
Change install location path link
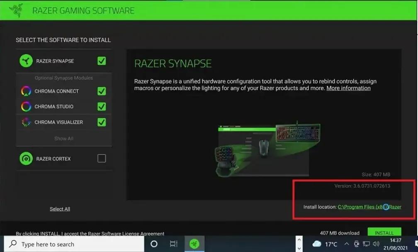[369, 207]
